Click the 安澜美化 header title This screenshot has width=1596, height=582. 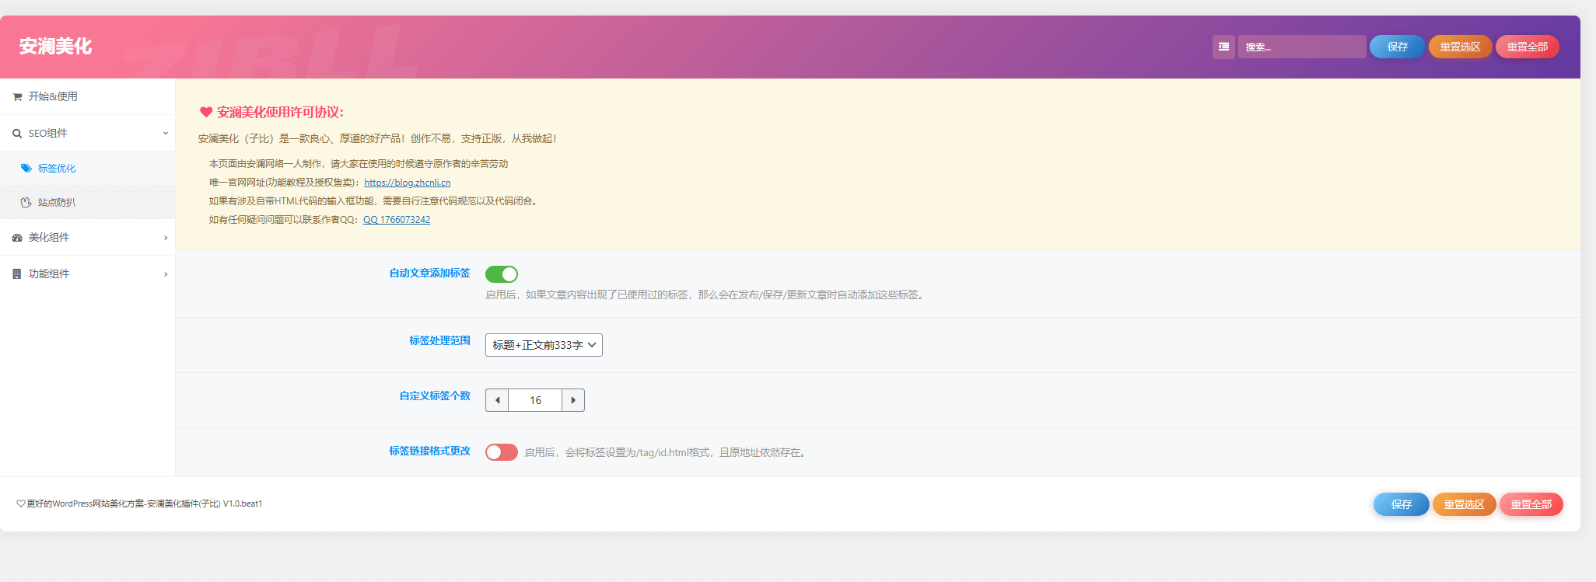tap(55, 47)
